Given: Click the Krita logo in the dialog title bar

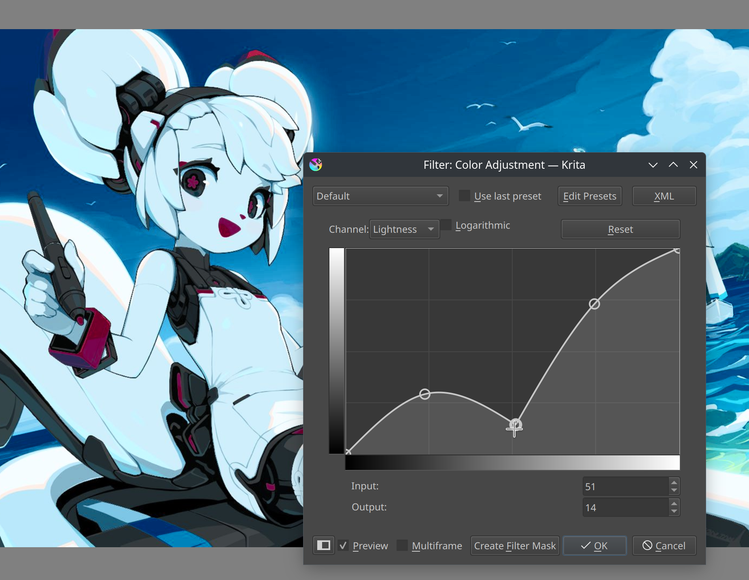Looking at the screenshot, I should pos(316,165).
